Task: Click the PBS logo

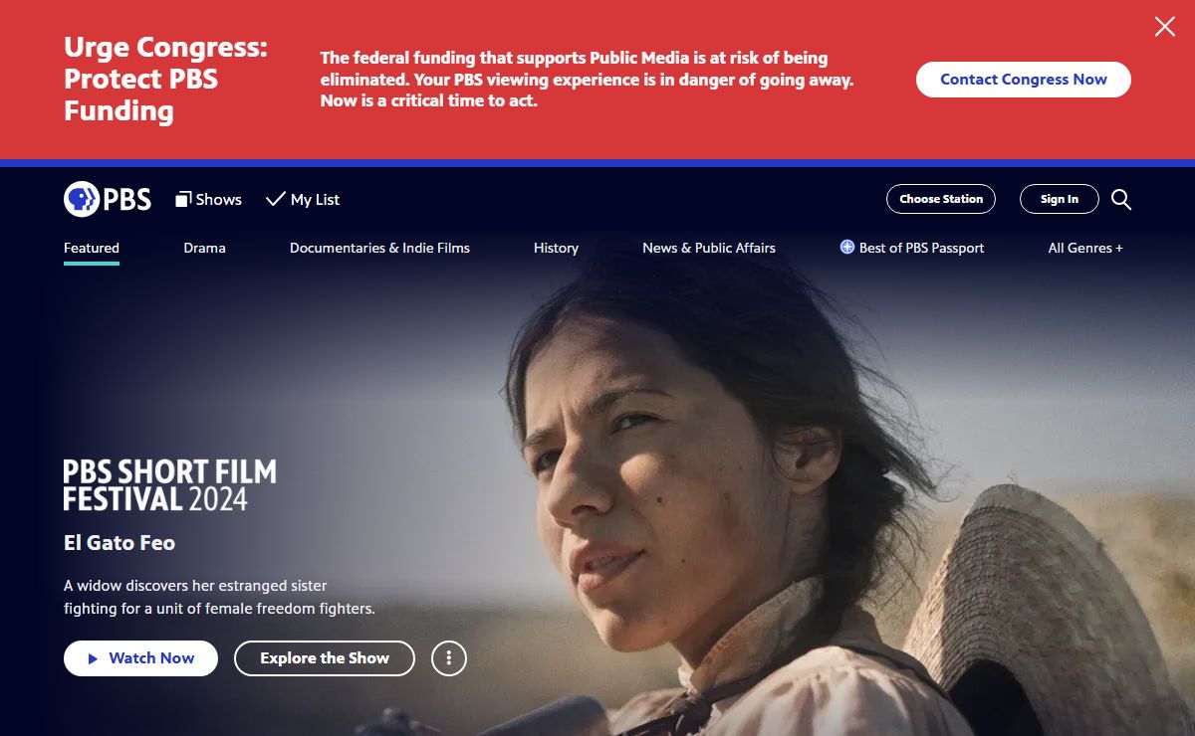Action: [108, 199]
